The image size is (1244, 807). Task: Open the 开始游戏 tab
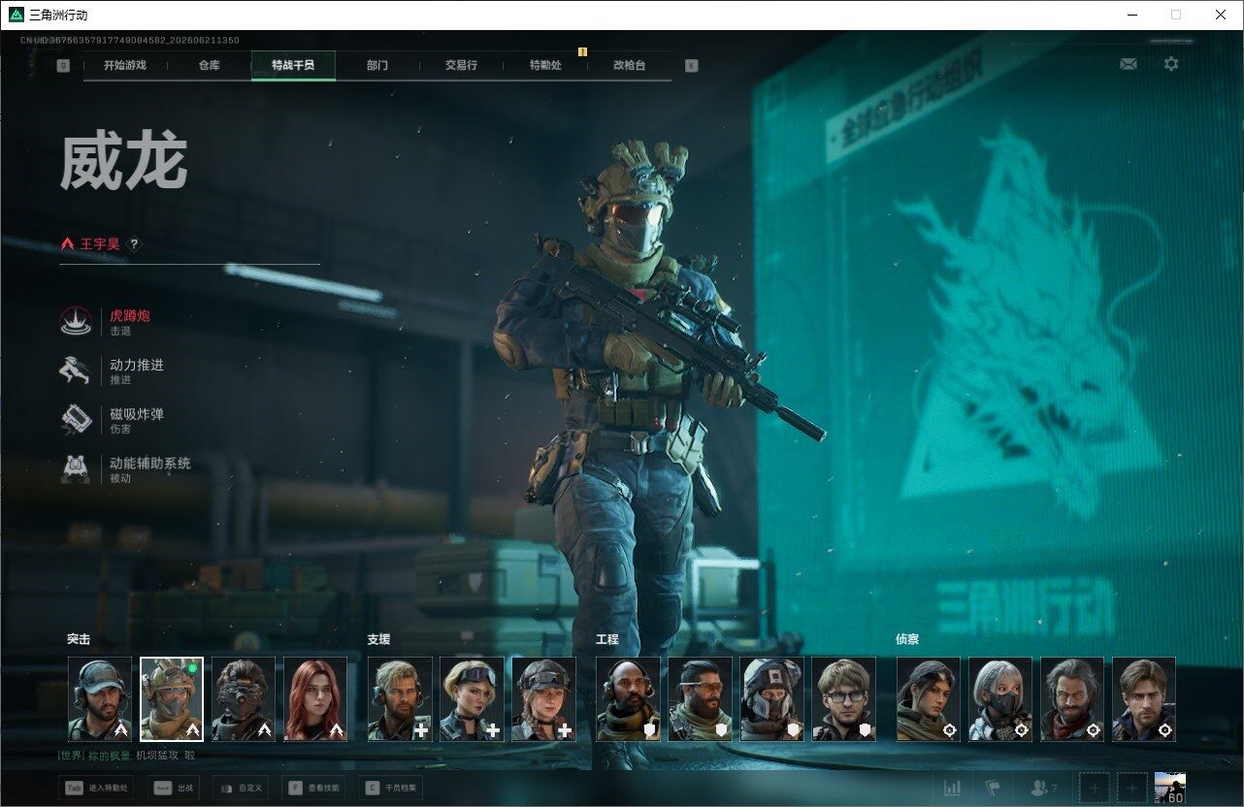126,65
